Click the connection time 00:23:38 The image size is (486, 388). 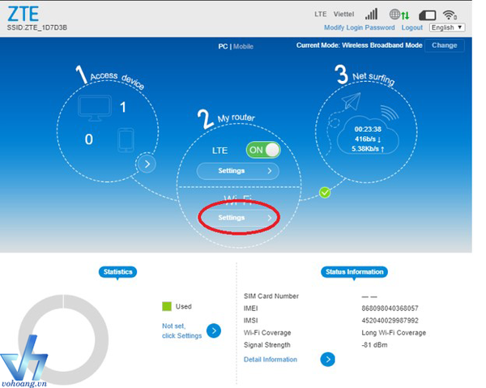coord(368,130)
